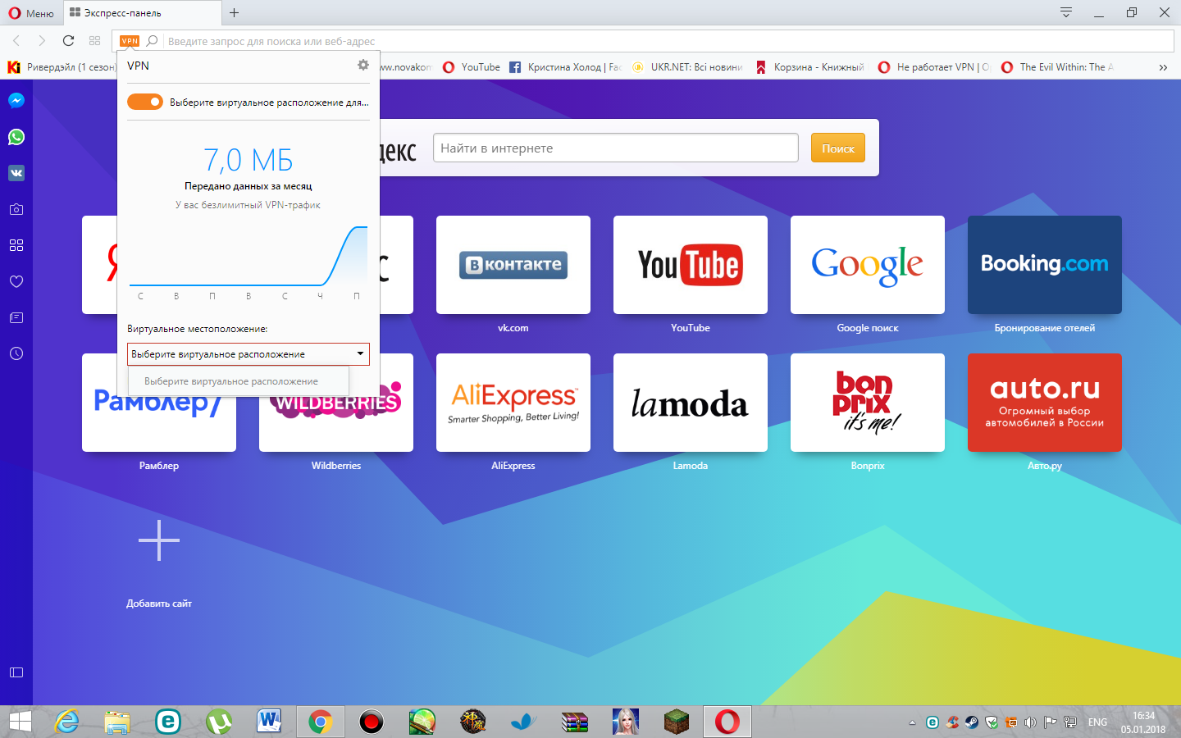Image resolution: width=1181 pixels, height=738 pixels.
Task: Click the yellow Поиск button
Action: 838,148
